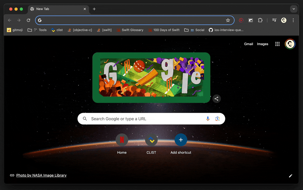Click the cricket Google Doodle
The width and height of the screenshot is (303, 190).
[x=151, y=78]
